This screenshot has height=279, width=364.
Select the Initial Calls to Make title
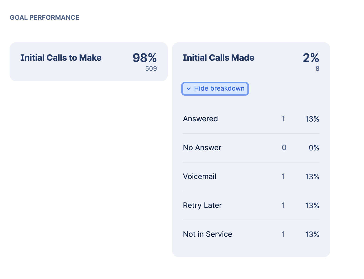61,58
